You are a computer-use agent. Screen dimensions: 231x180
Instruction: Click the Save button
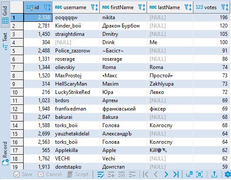tap(23, 175)
